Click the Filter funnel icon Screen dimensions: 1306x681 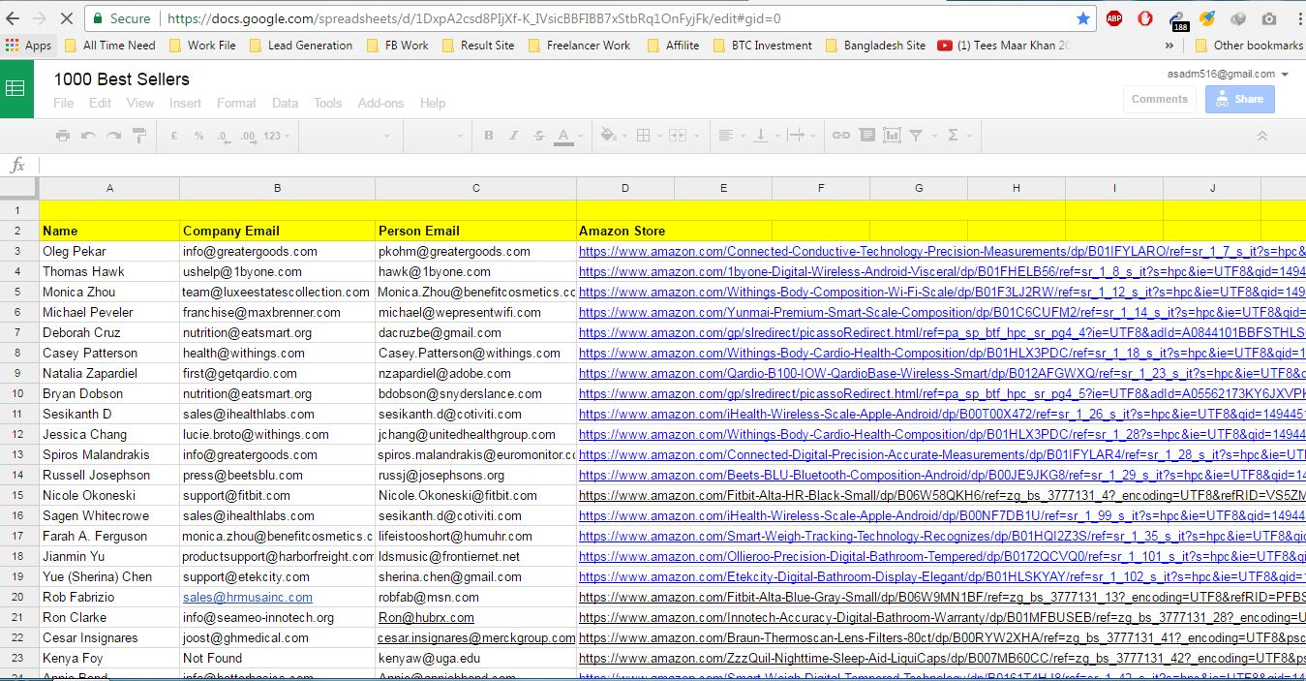coord(915,136)
